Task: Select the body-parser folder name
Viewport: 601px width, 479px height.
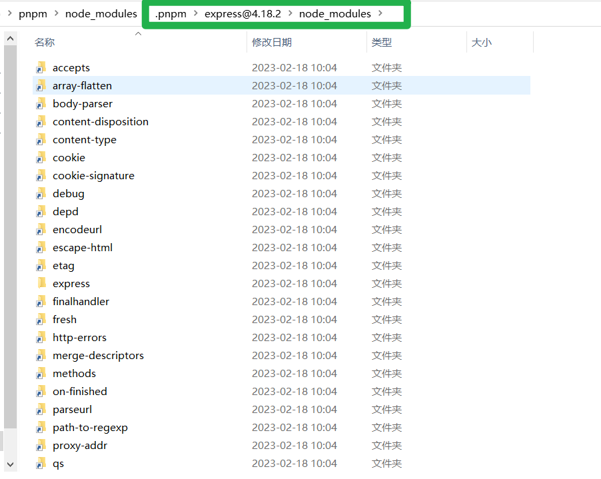Action: coord(83,104)
